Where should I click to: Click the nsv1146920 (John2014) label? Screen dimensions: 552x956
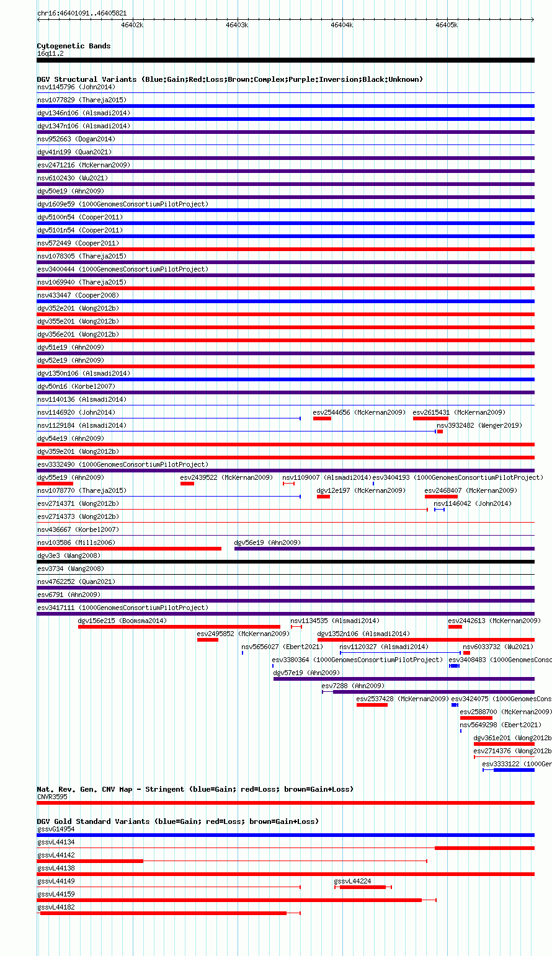76,412
